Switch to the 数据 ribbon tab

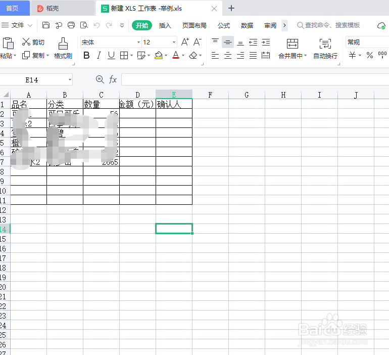click(x=247, y=25)
